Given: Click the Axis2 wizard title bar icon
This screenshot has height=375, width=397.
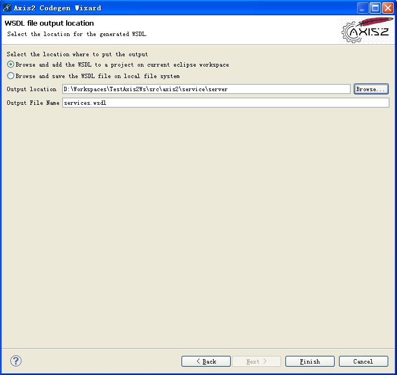Looking at the screenshot, I should (7, 8).
